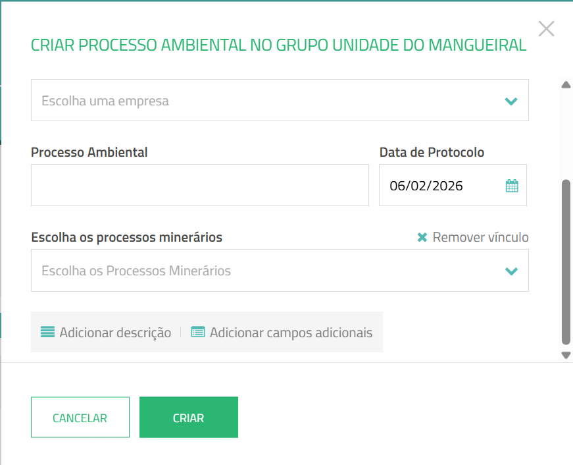Click the scrollbar down arrow
Viewport: 573px width, 465px height.
click(566, 356)
